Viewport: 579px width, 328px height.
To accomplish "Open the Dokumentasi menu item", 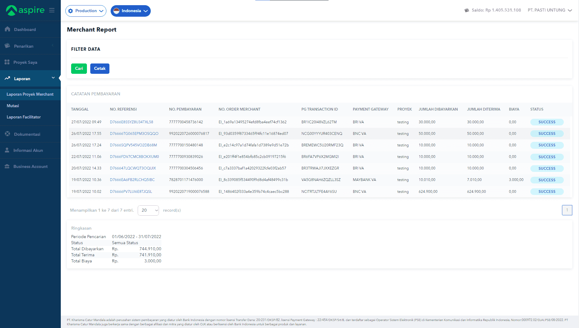I will (x=30, y=134).
